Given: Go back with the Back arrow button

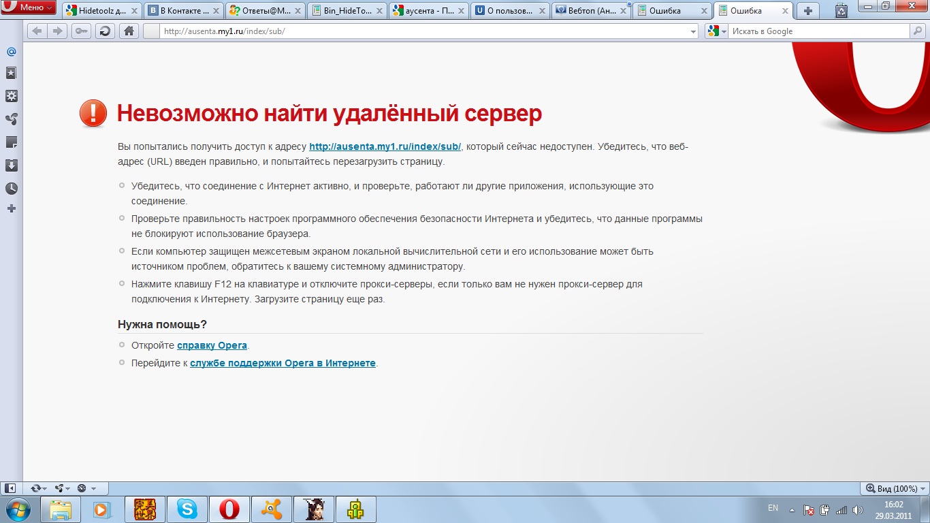Looking at the screenshot, I should coord(37,31).
